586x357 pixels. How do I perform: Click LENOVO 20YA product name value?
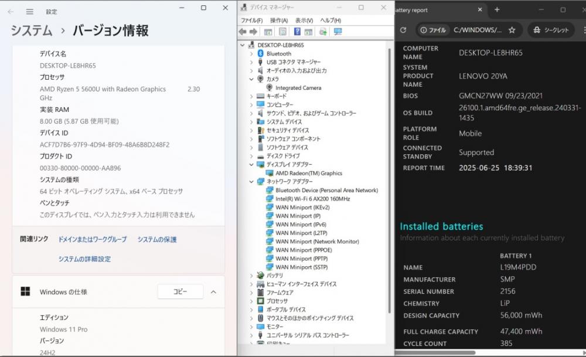[x=483, y=76]
